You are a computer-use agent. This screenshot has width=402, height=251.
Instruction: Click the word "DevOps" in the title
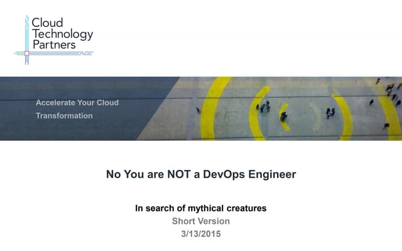click(231, 175)
